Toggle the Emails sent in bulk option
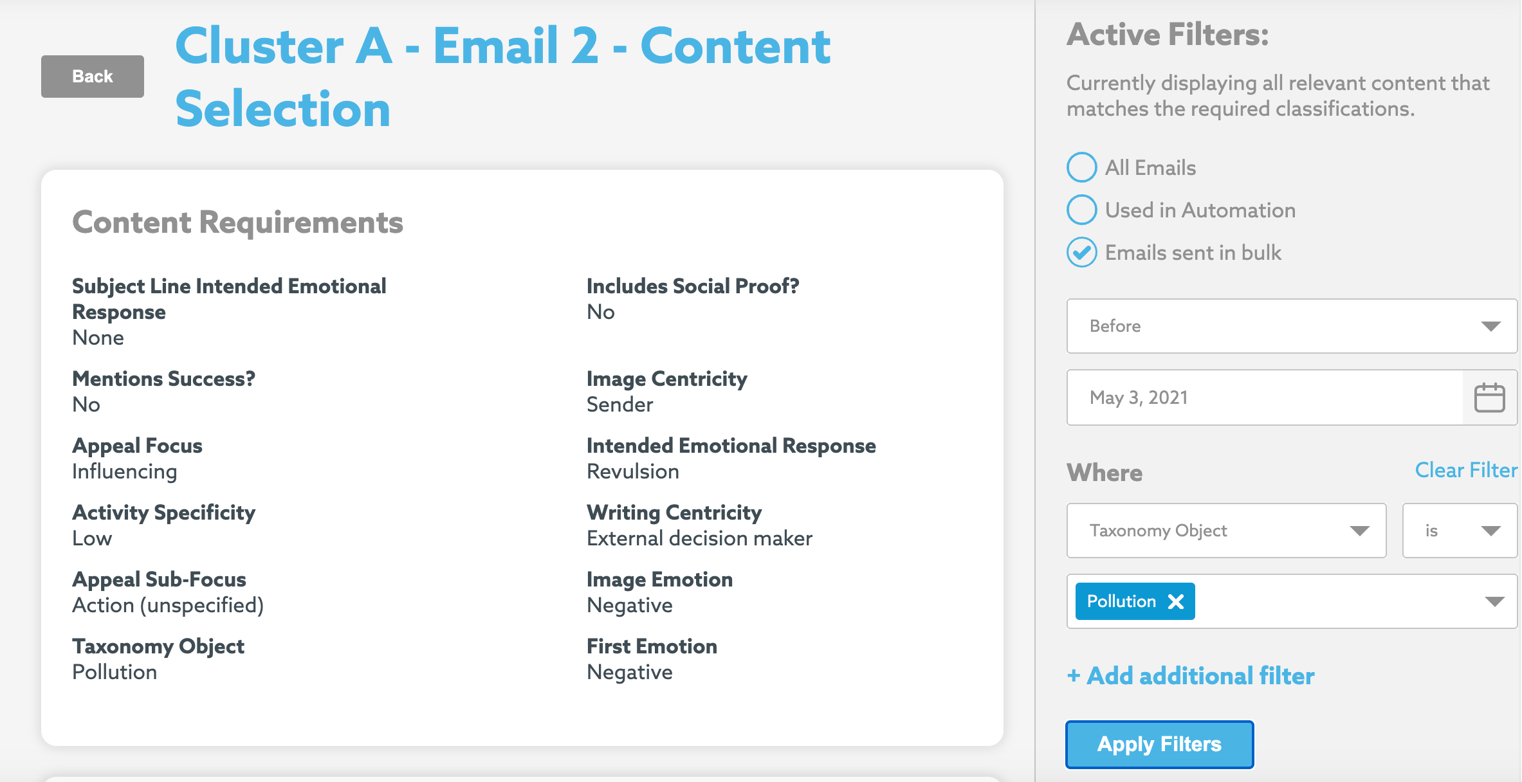 [x=1082, y=253]
